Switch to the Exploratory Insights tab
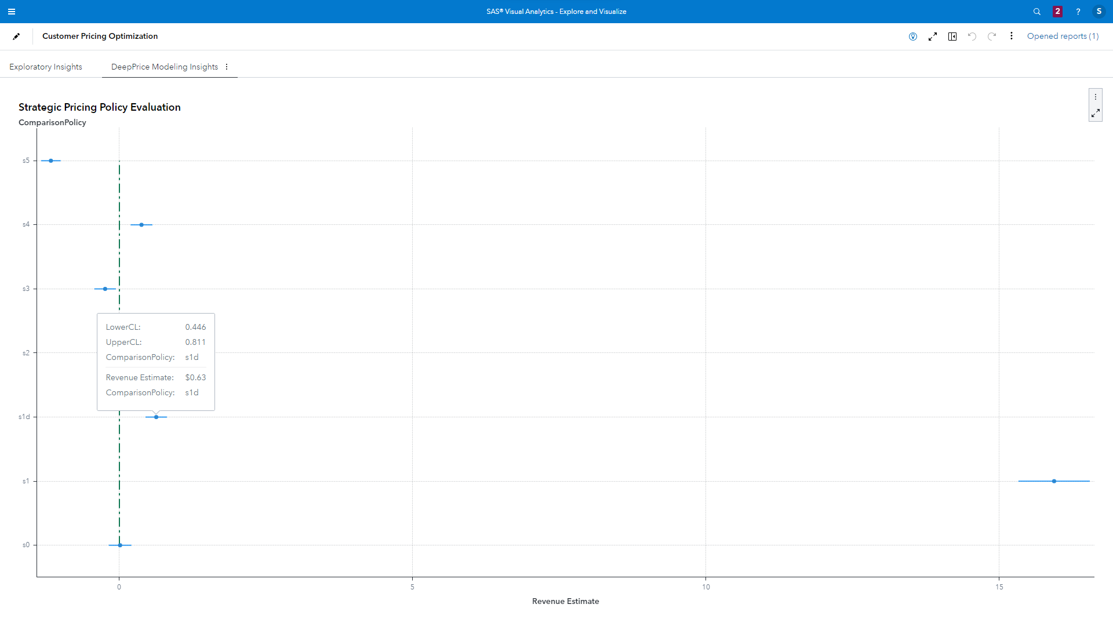 click(x=45, y=67)
